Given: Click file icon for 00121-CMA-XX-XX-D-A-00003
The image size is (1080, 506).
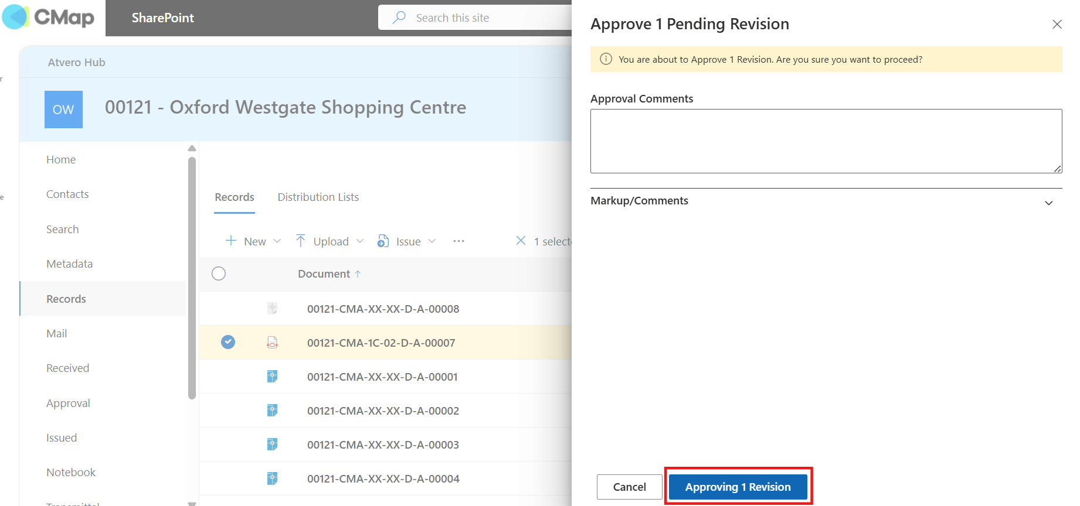Looking at the screenshot, I should click(x=272, y=444).
